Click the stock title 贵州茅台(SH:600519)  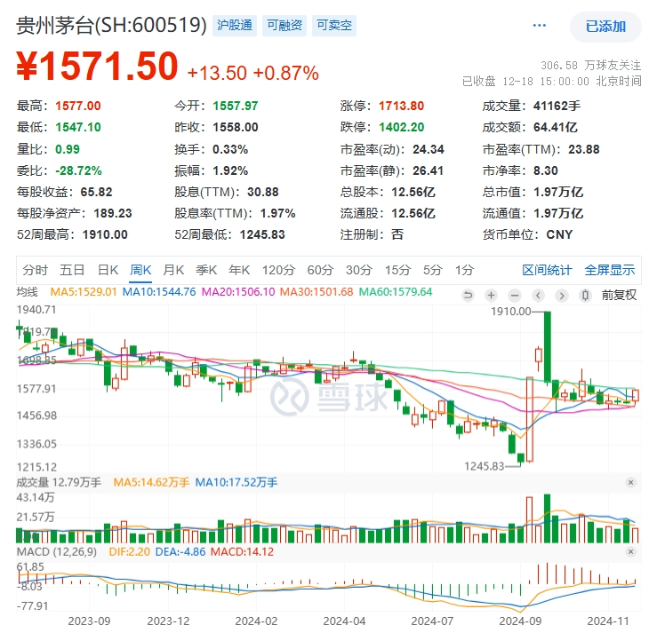pos(111,25)
